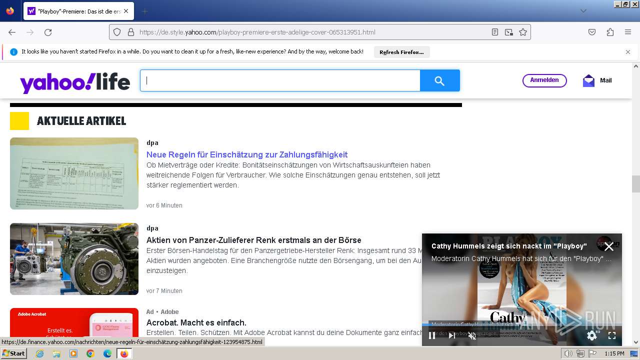Viewport: 640px width, 360px height.
Task: Open the yahoo!life logo
Action: pos(75,82)
